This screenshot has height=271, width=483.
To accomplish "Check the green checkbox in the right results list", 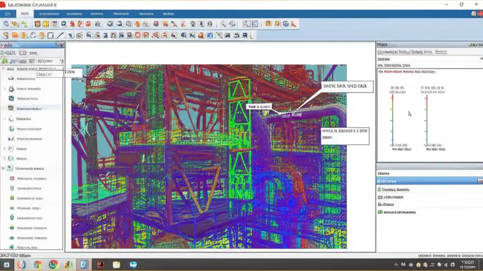I will (x=380, y=212).
